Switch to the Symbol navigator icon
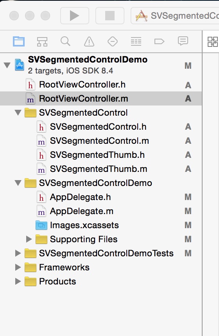219x336 pixels. click(42, 41)
